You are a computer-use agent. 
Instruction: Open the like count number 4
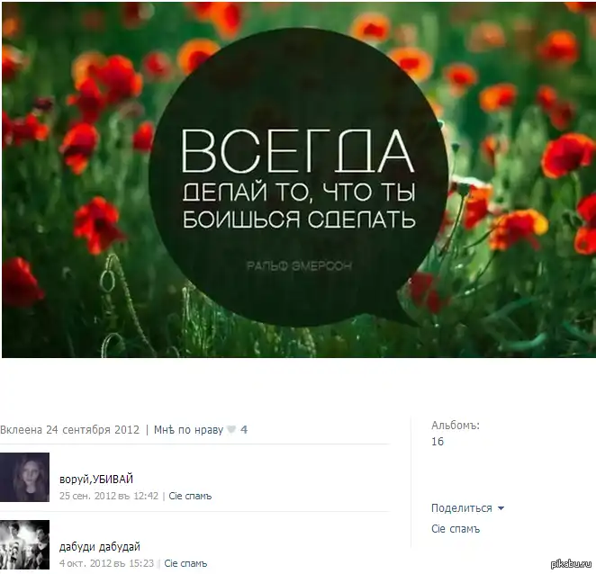point(244,430)
